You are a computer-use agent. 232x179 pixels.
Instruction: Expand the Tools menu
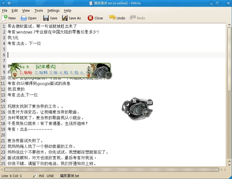pos(39,11)
